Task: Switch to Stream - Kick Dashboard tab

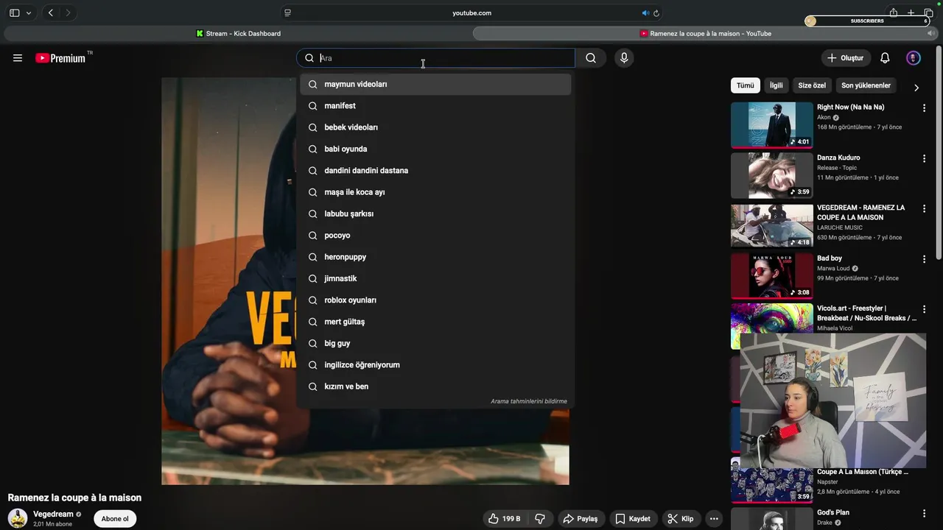Action: (x=239, y=33)
